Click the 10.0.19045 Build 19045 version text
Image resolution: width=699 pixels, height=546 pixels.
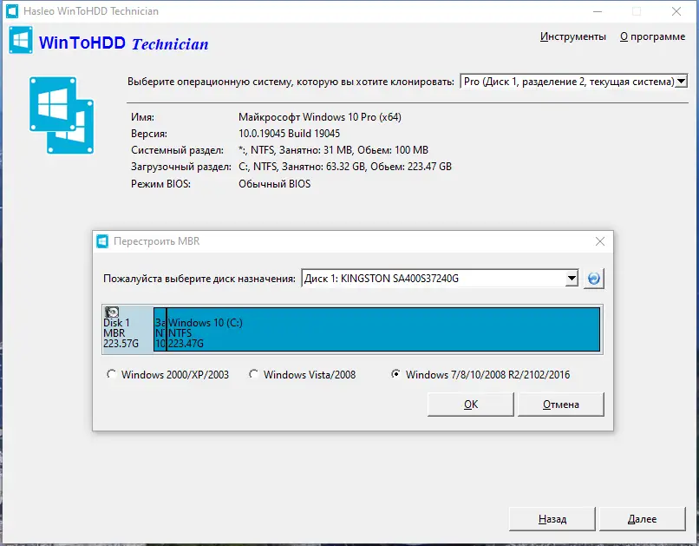click(x=290, y=134)
